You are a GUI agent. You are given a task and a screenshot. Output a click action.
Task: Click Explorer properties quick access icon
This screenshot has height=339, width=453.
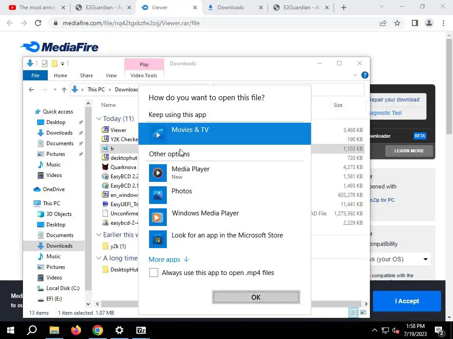coord(45,64)
